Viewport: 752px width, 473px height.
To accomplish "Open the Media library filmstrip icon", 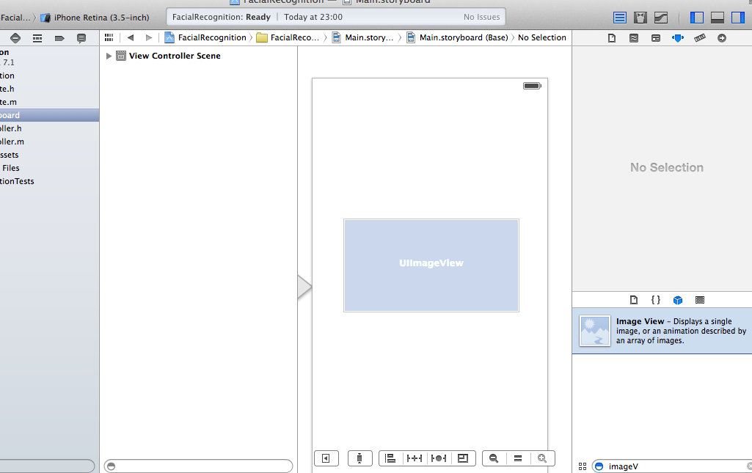I will (x=700, y=299).
